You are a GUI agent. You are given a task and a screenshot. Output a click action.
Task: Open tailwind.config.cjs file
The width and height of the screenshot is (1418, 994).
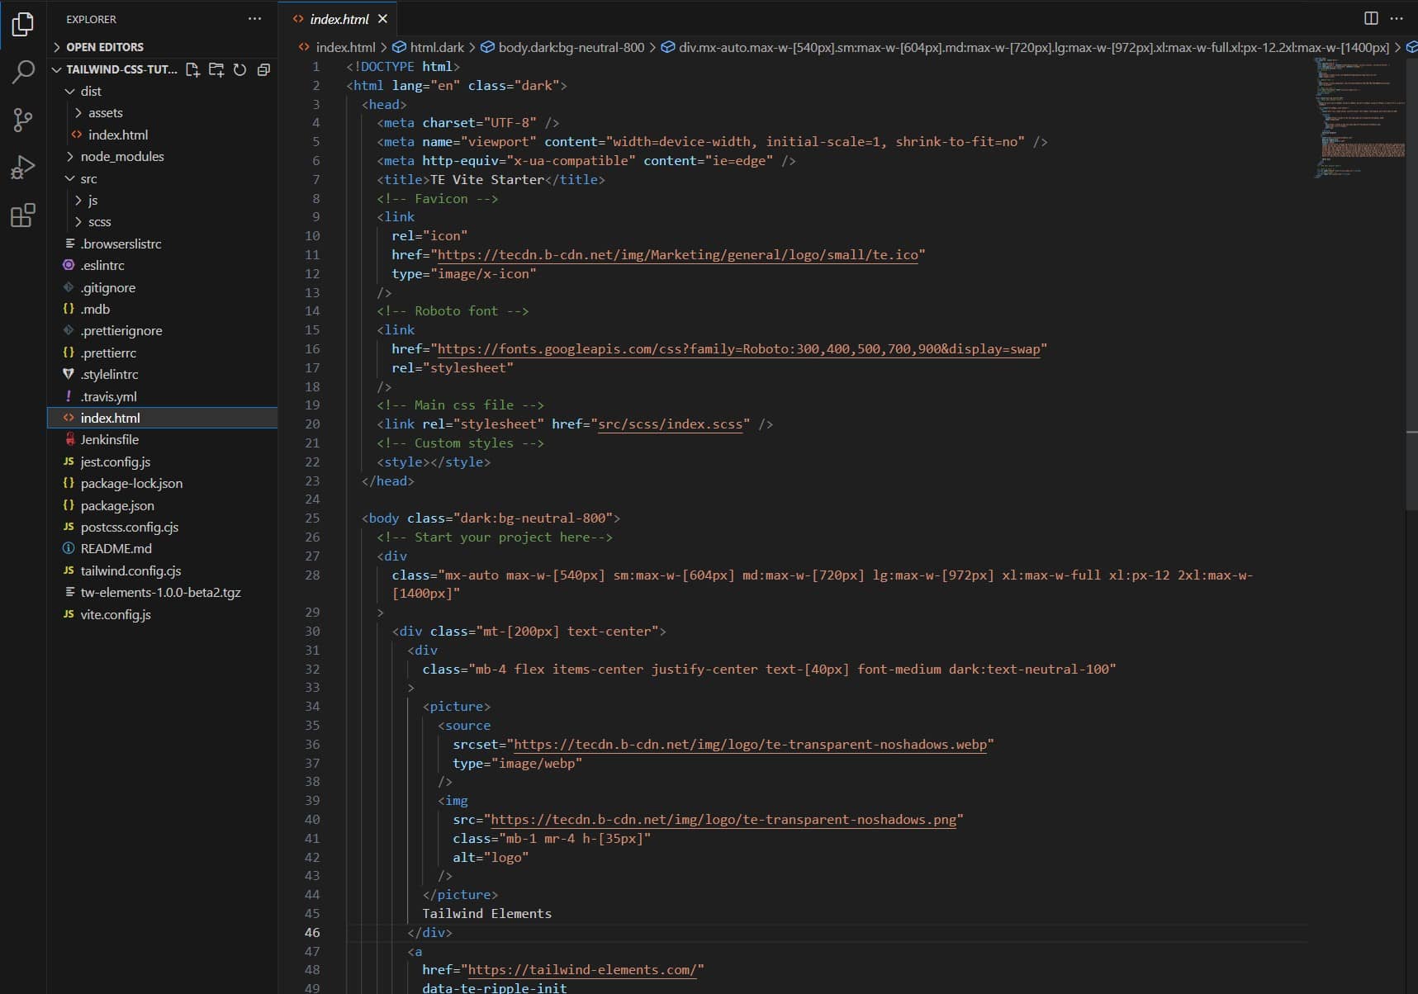point(162,571)
